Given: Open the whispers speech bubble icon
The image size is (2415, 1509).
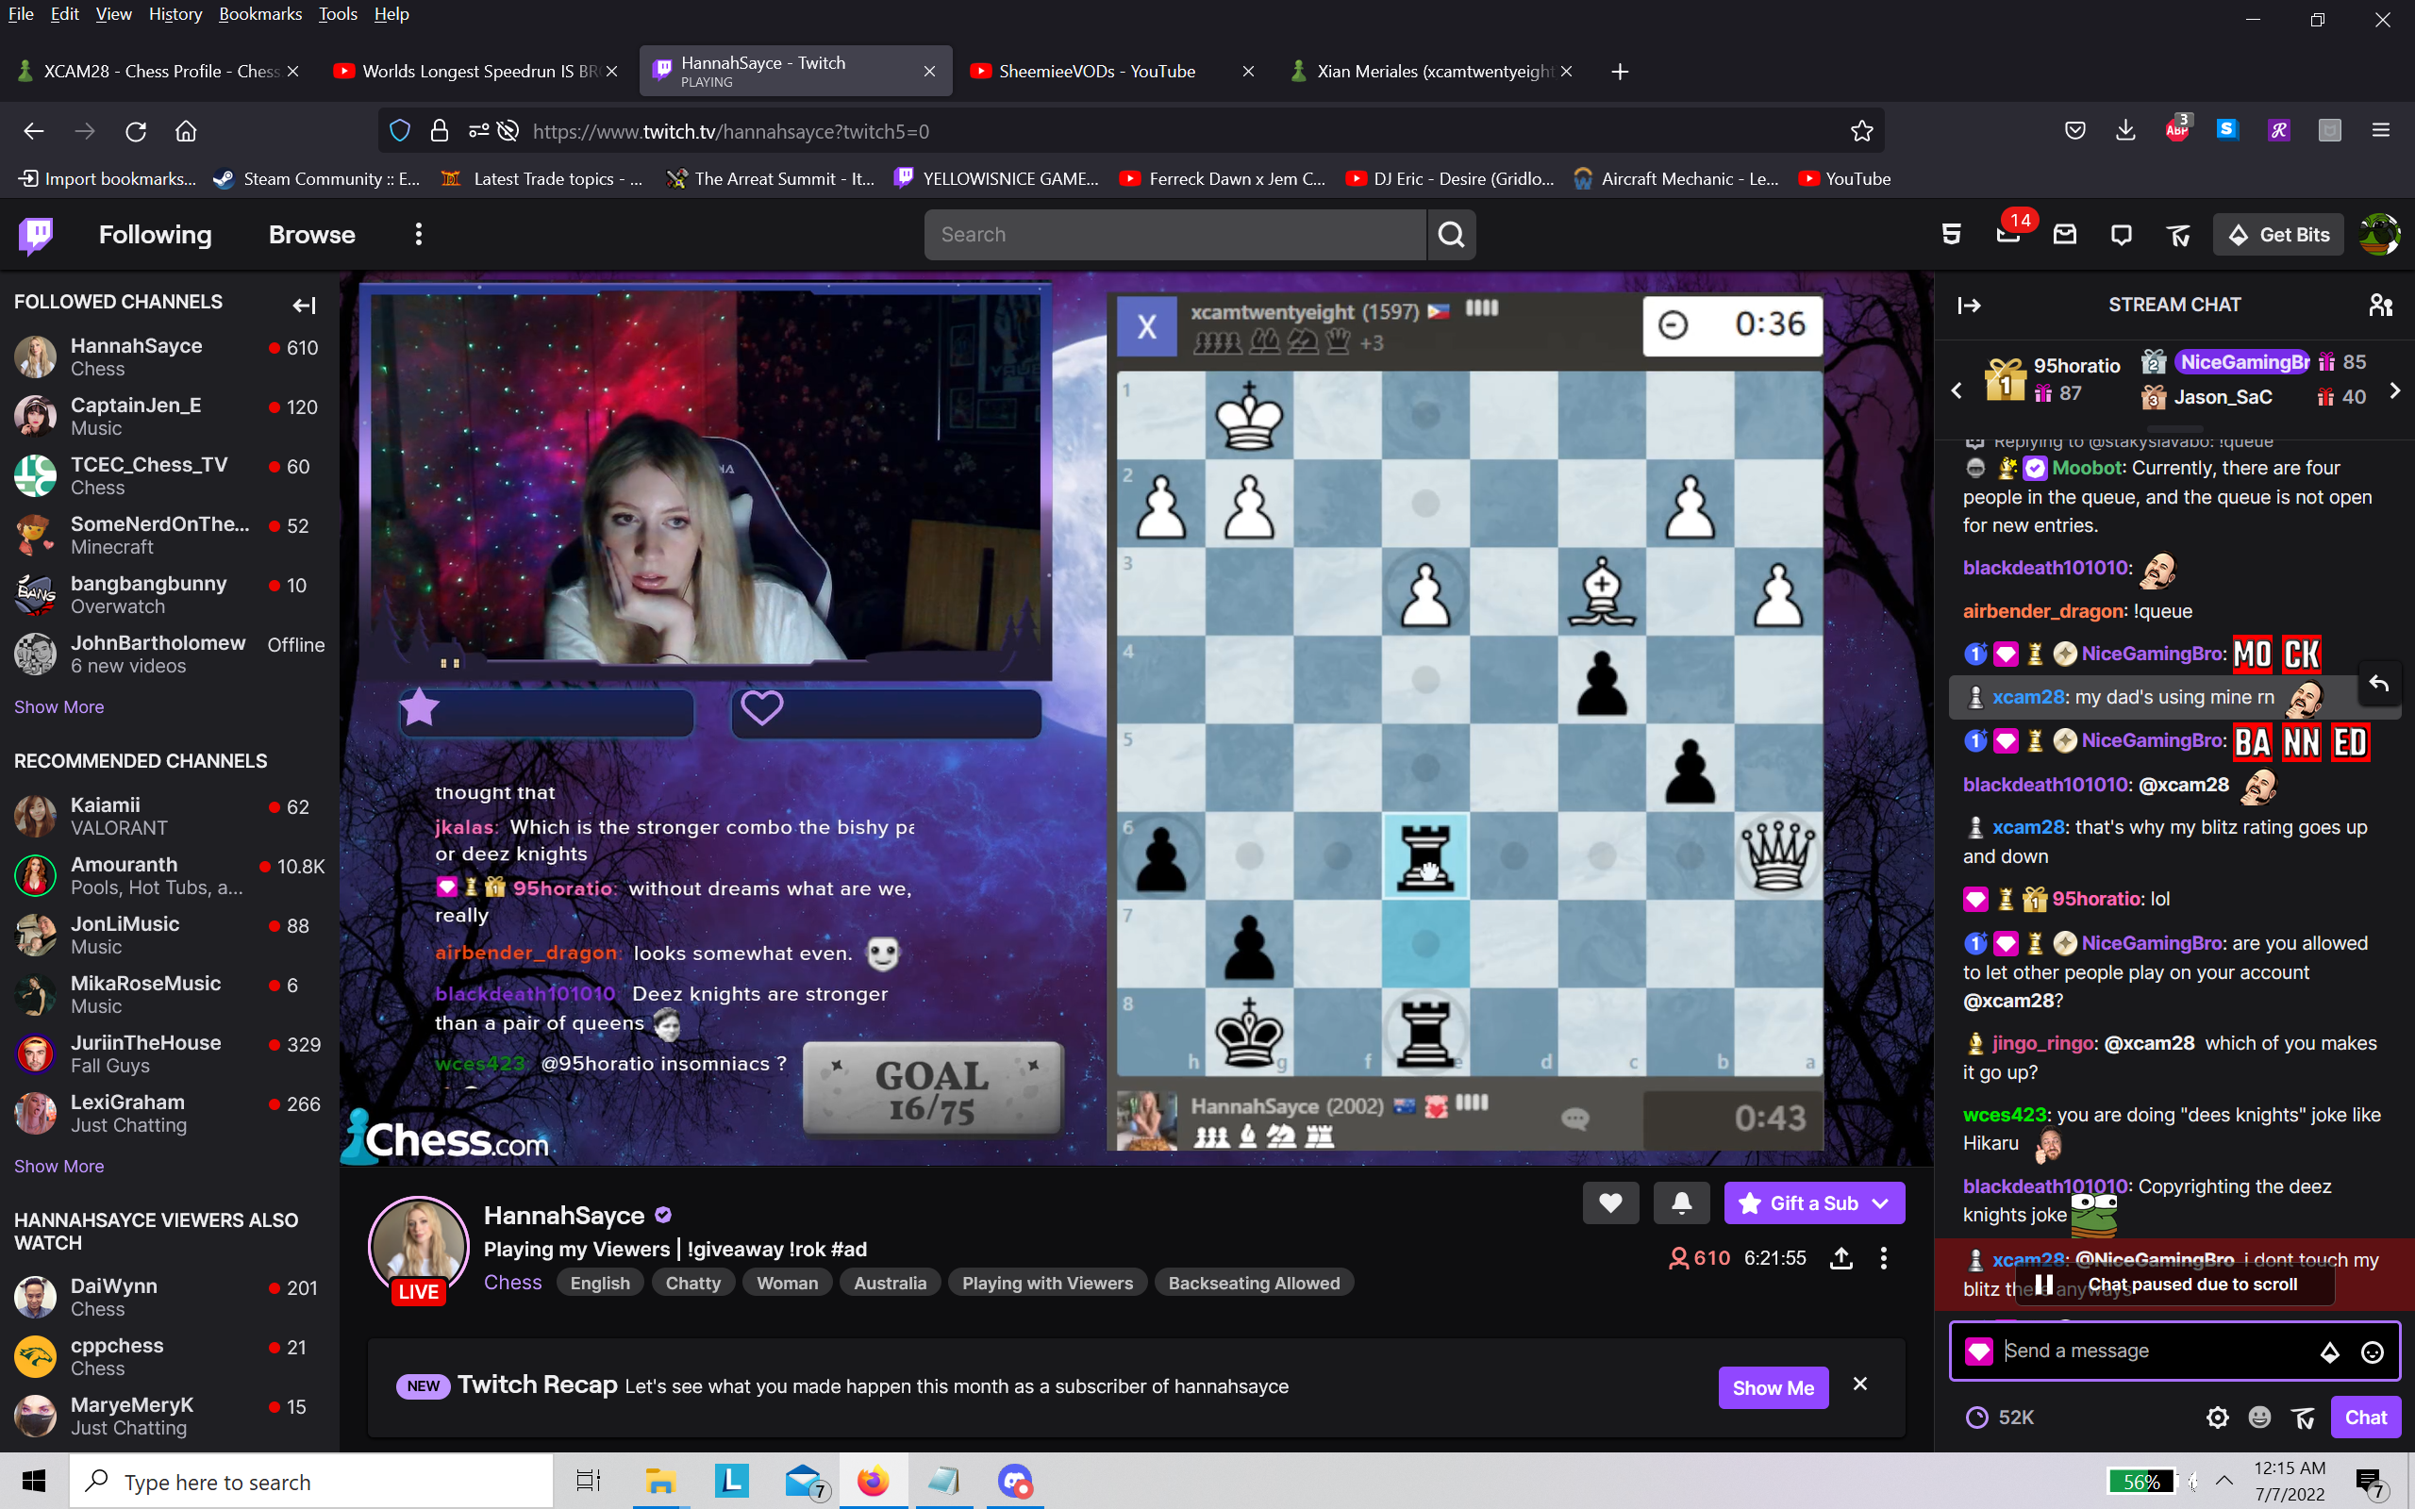Looking at the screenshot, I should (x=2122, y=235).
